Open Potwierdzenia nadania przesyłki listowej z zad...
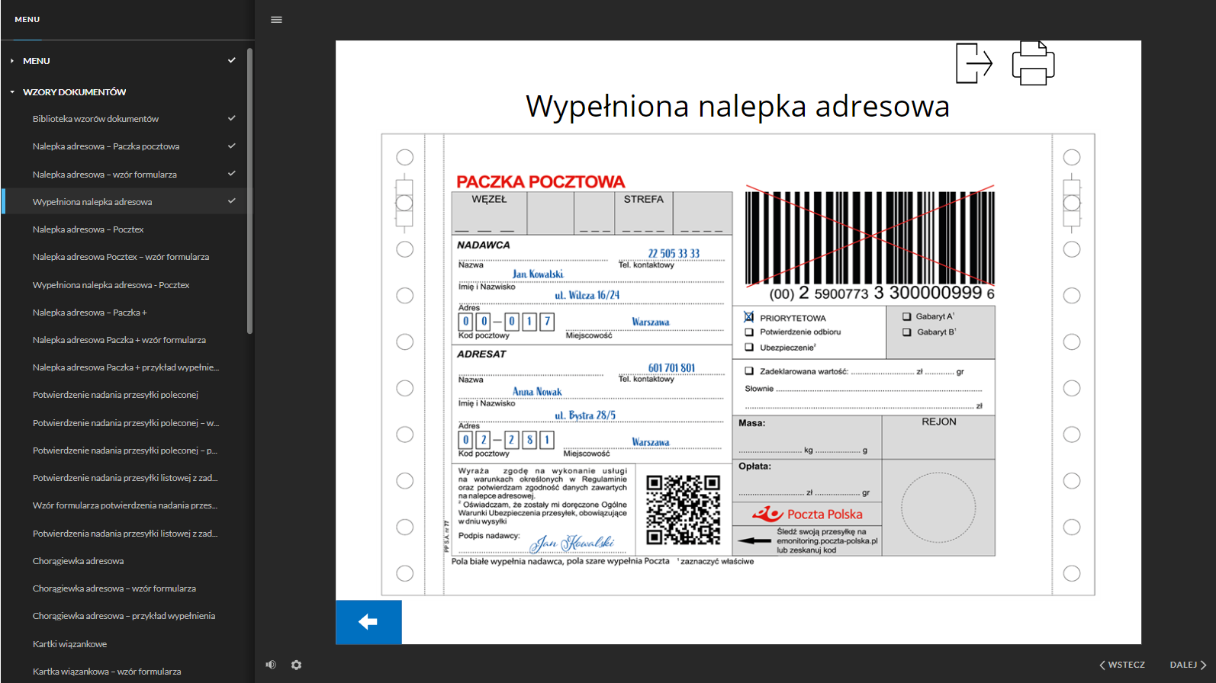Viewport: 1216px width, 683px height. 125,534
